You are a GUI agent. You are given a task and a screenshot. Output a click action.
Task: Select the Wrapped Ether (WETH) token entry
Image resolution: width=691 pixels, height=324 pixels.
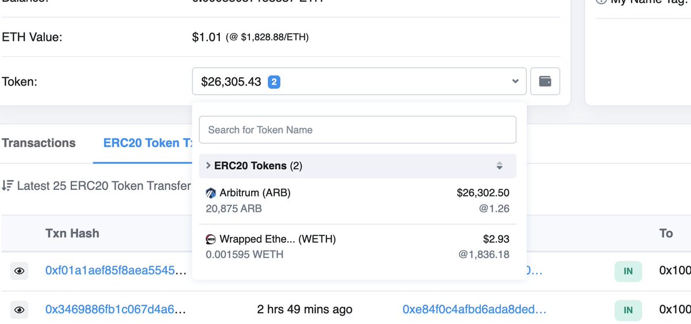(358, 246)
